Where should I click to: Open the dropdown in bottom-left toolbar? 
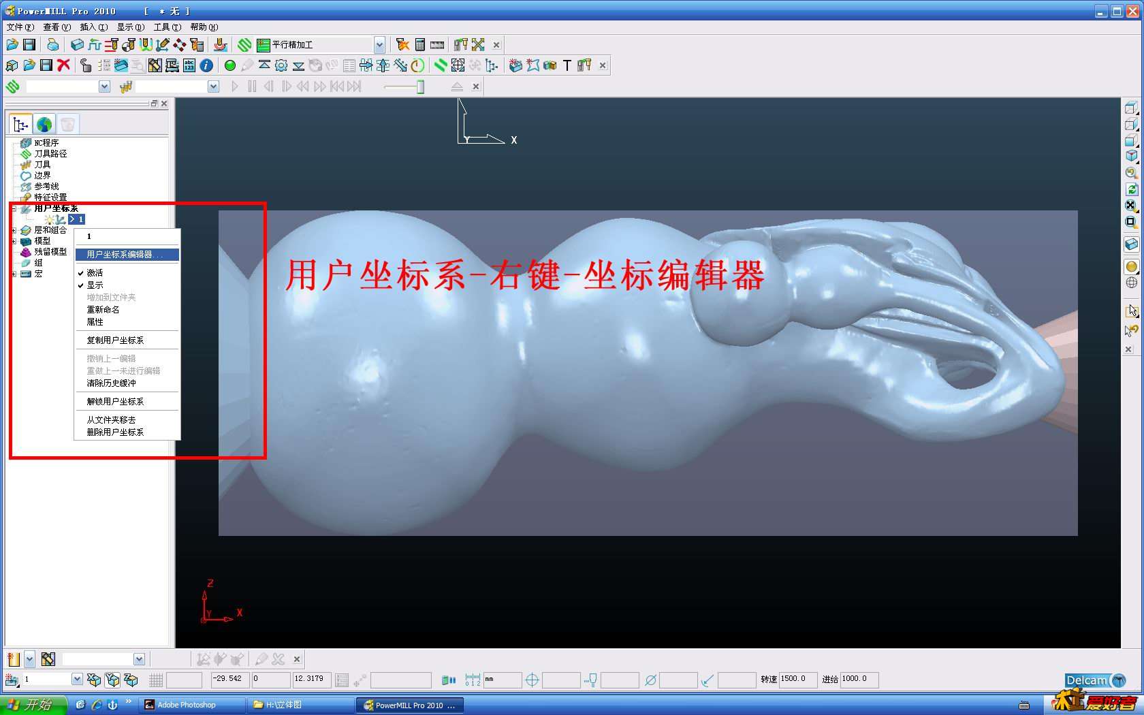pyautogui.click(x=139, y=659)
